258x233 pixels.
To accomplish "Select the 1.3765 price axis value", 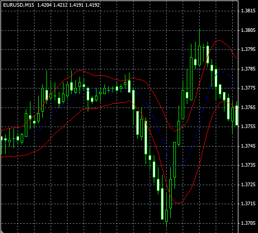I will click(x=248, y=107).
